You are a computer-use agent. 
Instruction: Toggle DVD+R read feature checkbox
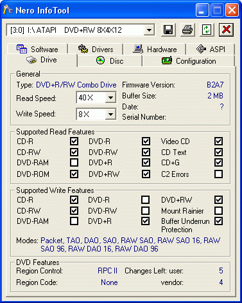click(146, 163)
